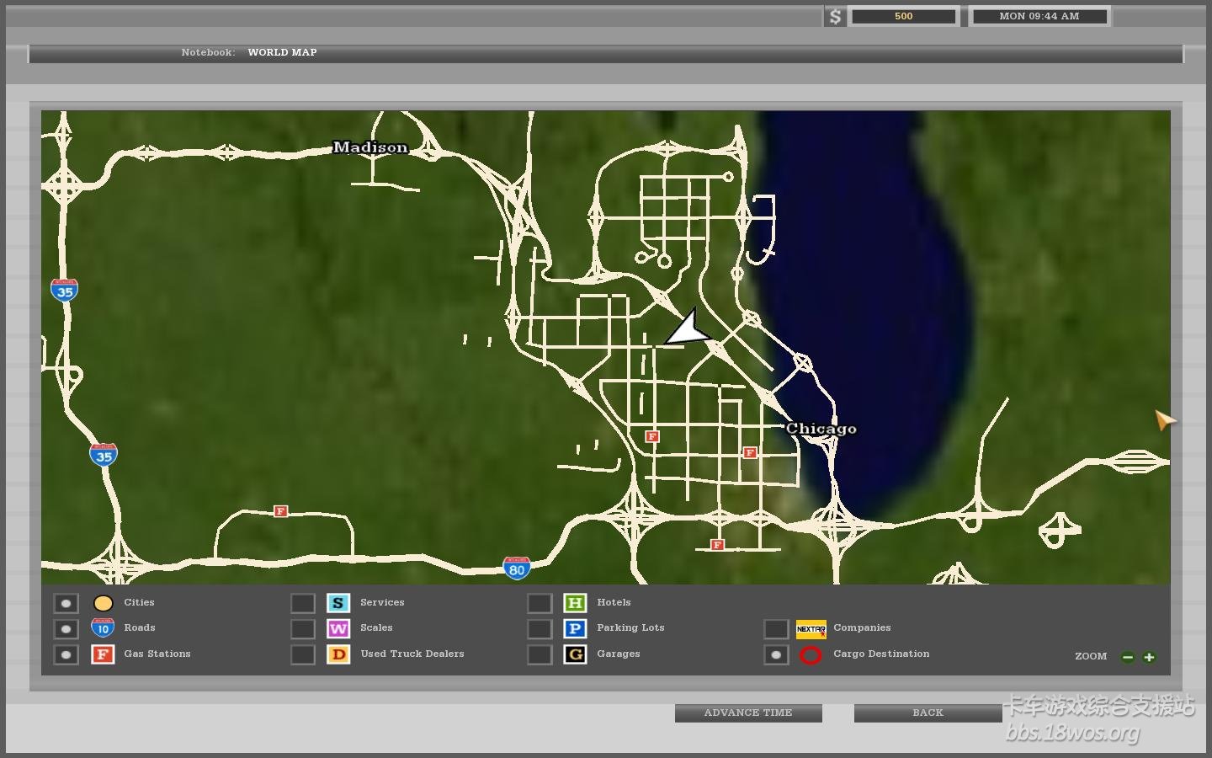Click the white truck position arrow

coord(688,329)
